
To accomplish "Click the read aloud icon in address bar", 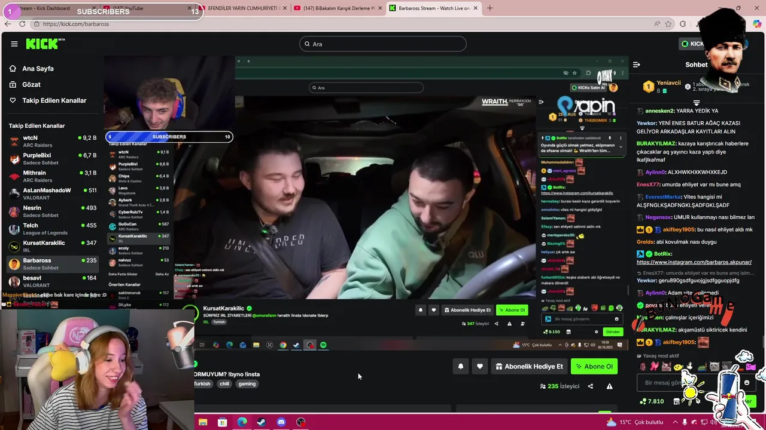I will (x=657, y=24).
